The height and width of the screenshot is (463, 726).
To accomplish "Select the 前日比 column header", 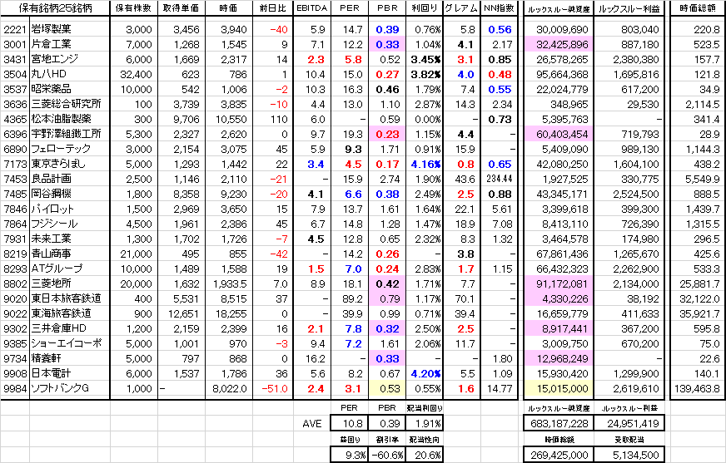I will pos(273,7).
